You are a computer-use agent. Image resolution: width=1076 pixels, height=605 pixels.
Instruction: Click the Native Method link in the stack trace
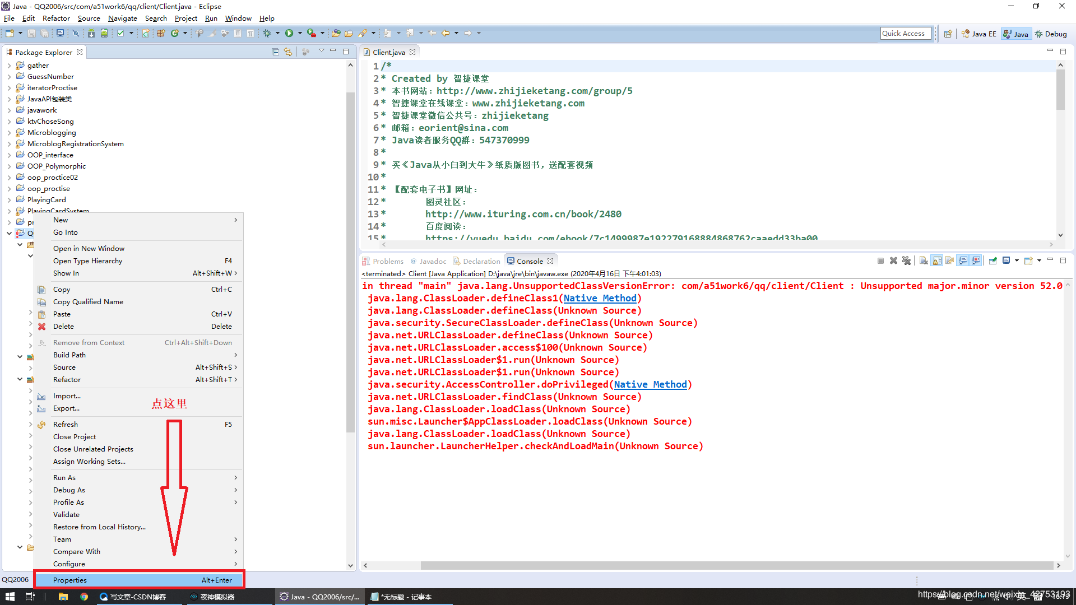(x=600, y=298)
